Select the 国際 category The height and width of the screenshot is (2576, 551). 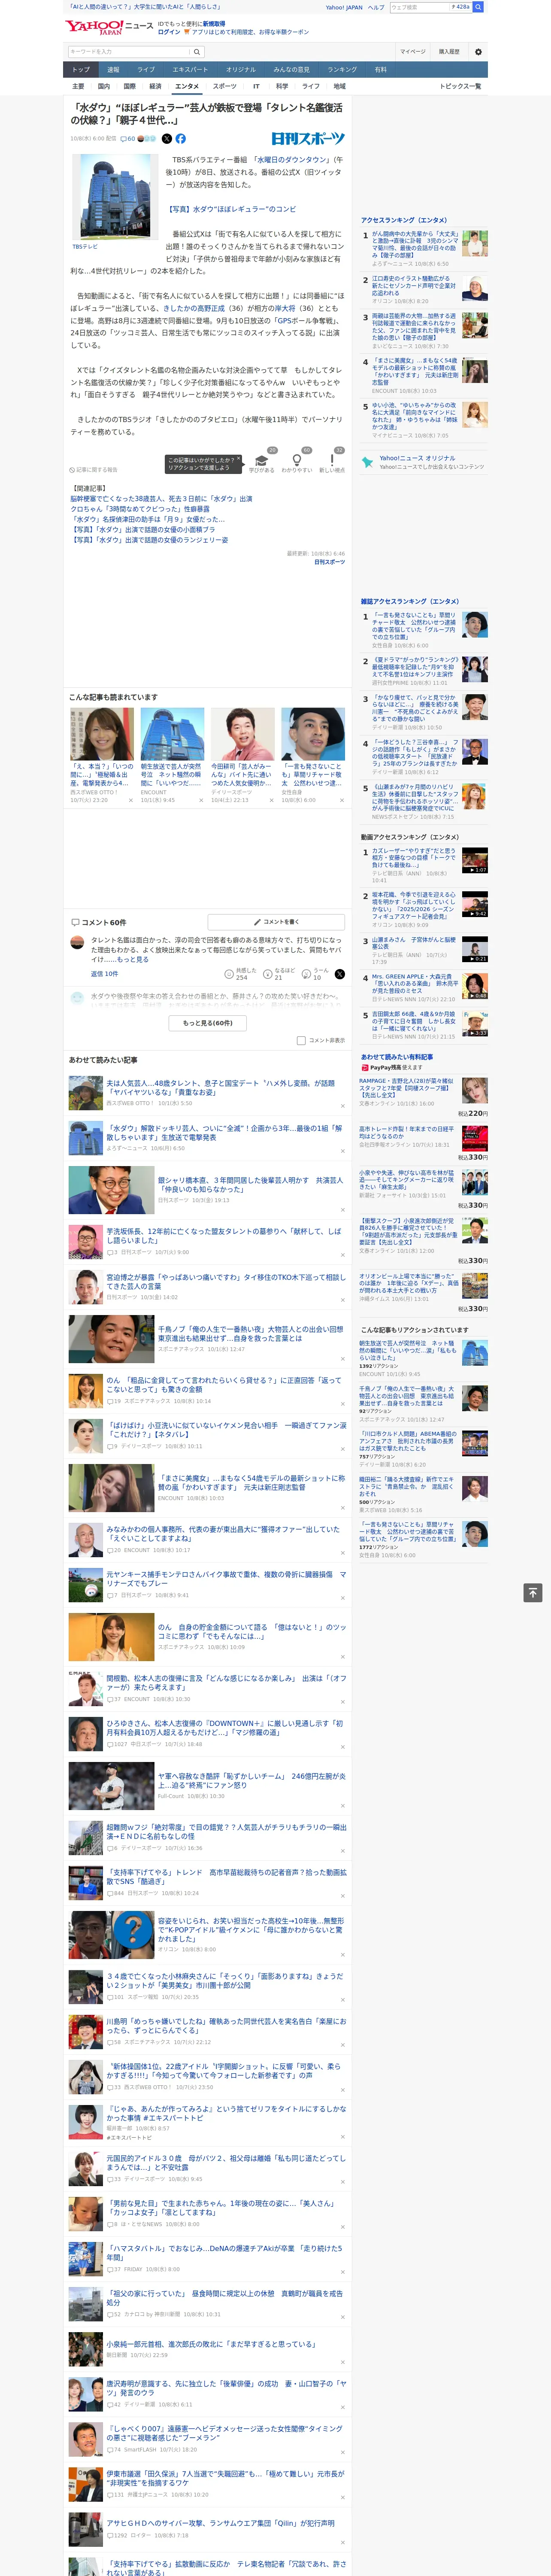(129, 86)
